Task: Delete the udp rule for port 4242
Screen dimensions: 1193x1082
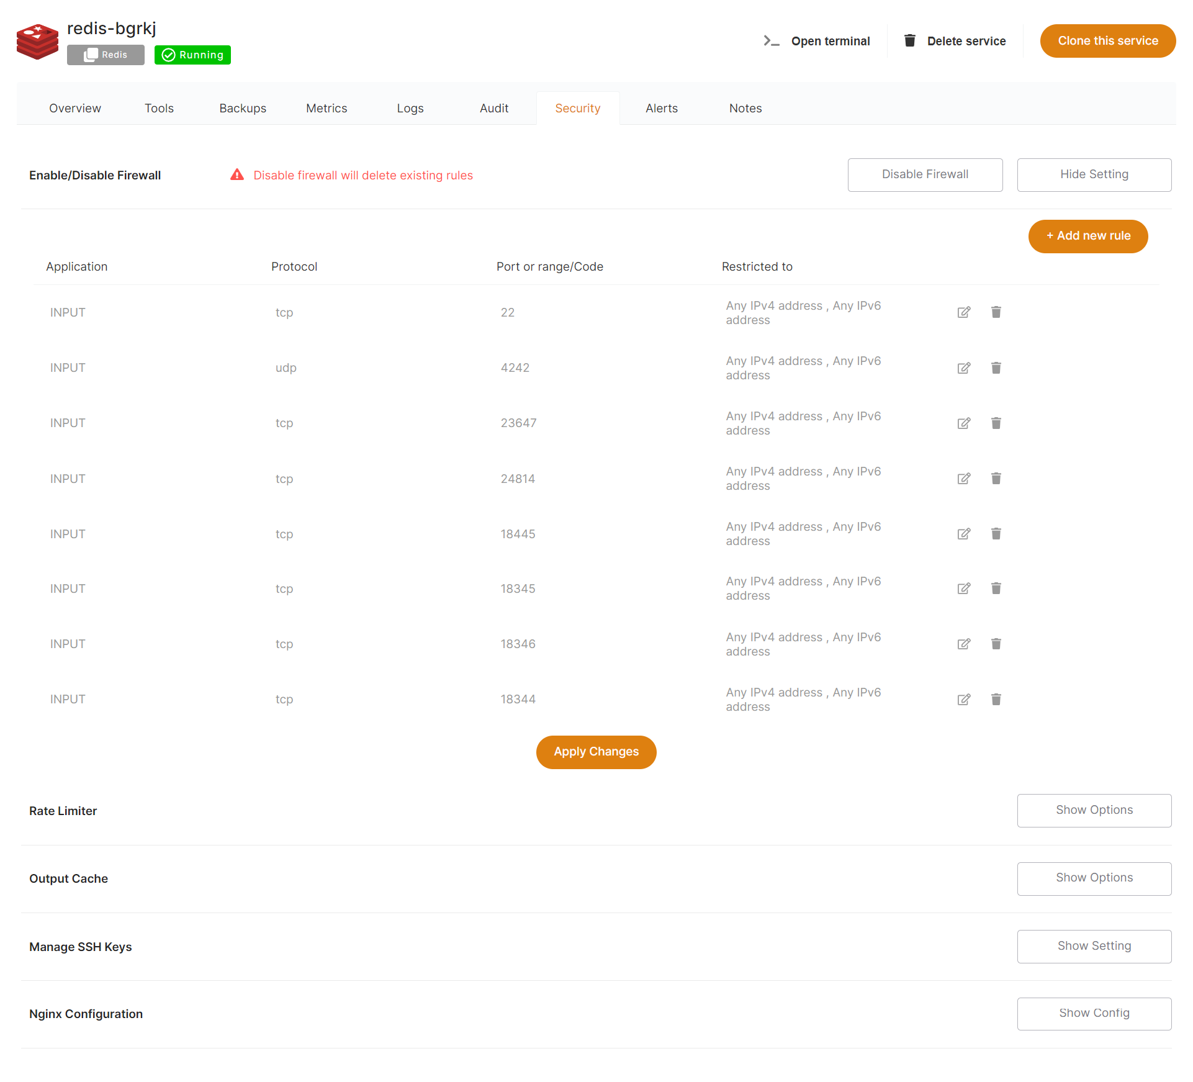Action: click(x=996, y=367)
